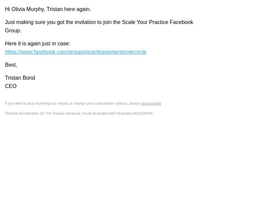Click the text "South Australia 5067 Australia"
Screen dimensions: 267x200
107,113
